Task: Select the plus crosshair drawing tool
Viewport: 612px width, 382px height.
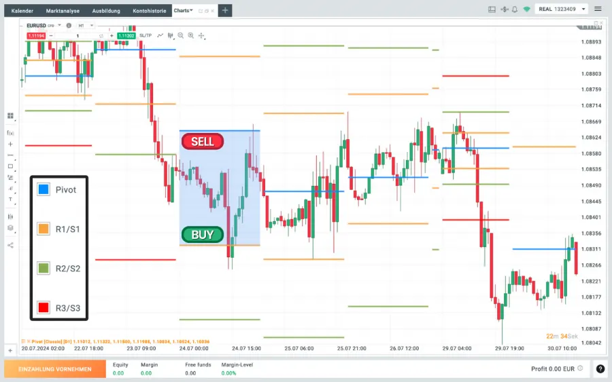Action: click(10, 144)
